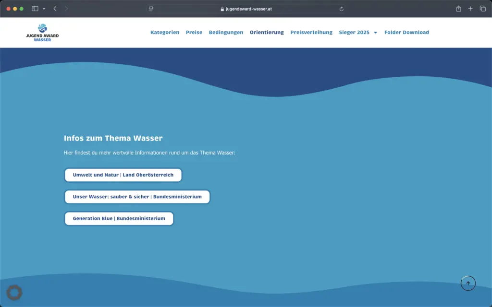This screenshot has height=307, width=492.
Task: Open Umwelt und Natur Land Oberösterreich link
Action: coord(123,175)
